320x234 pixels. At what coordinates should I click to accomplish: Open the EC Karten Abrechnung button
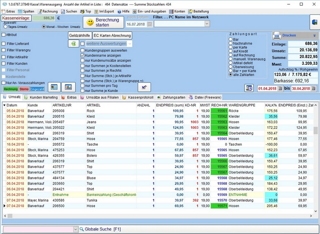pos(112,35)
